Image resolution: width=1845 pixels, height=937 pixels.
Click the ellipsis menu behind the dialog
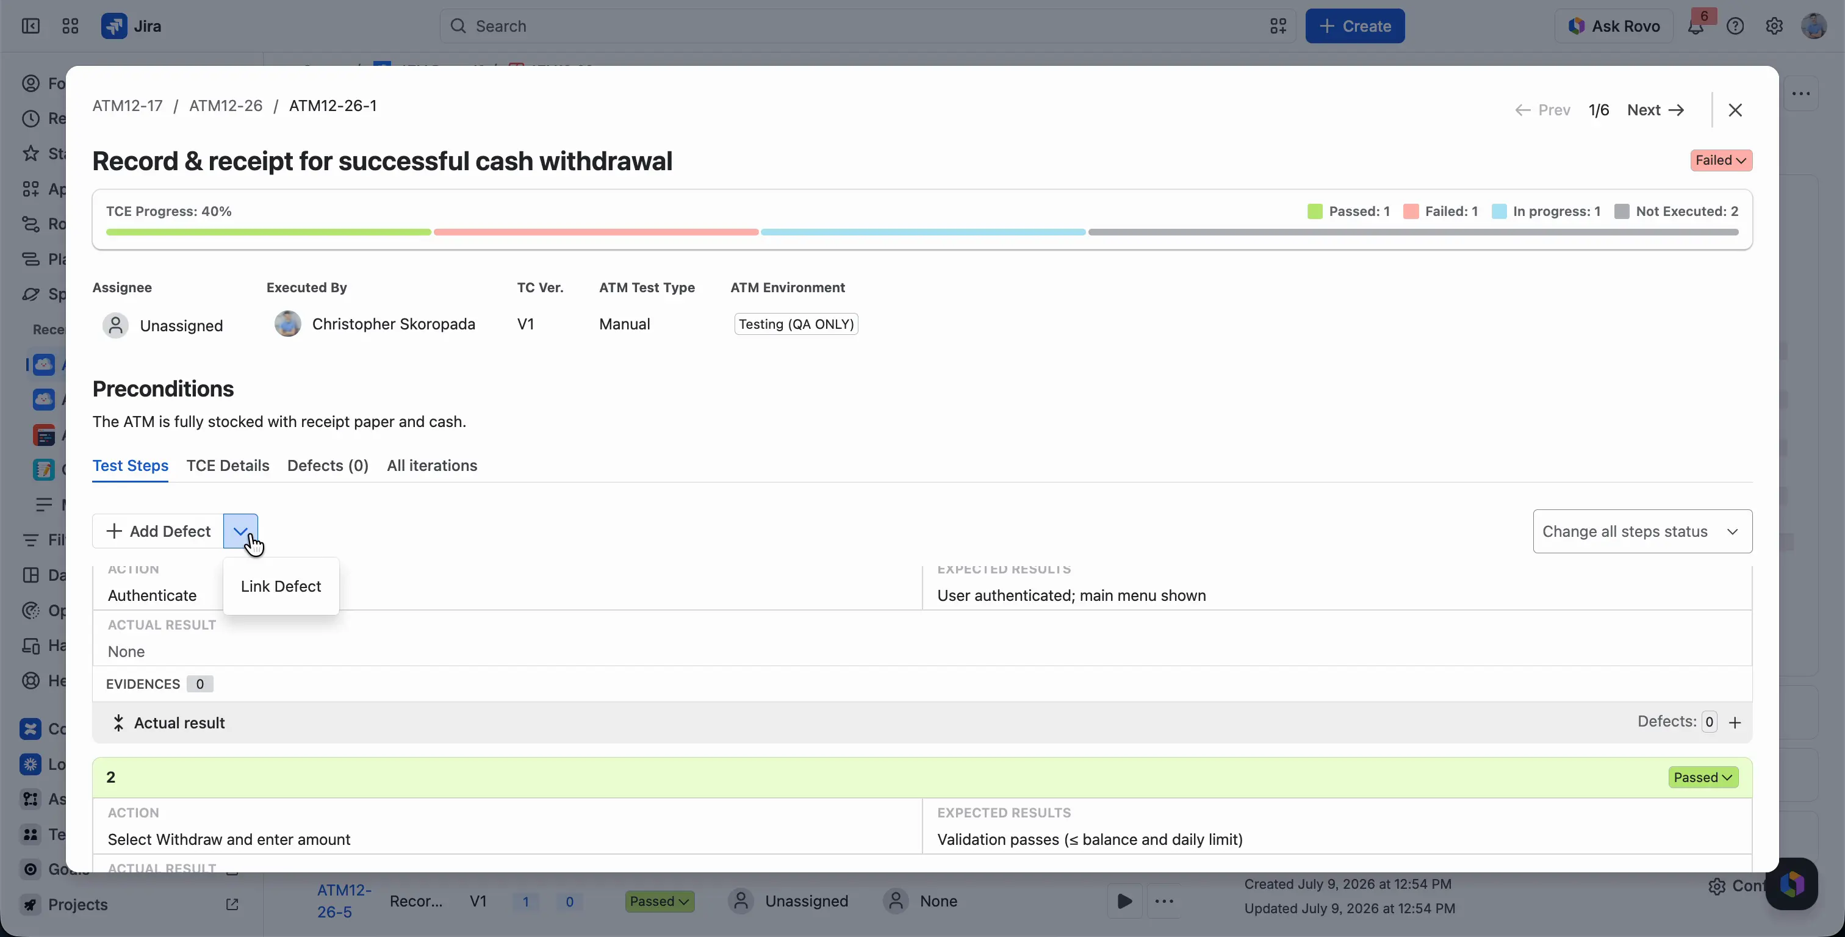pyautogui.click(x=1800, y=94)
